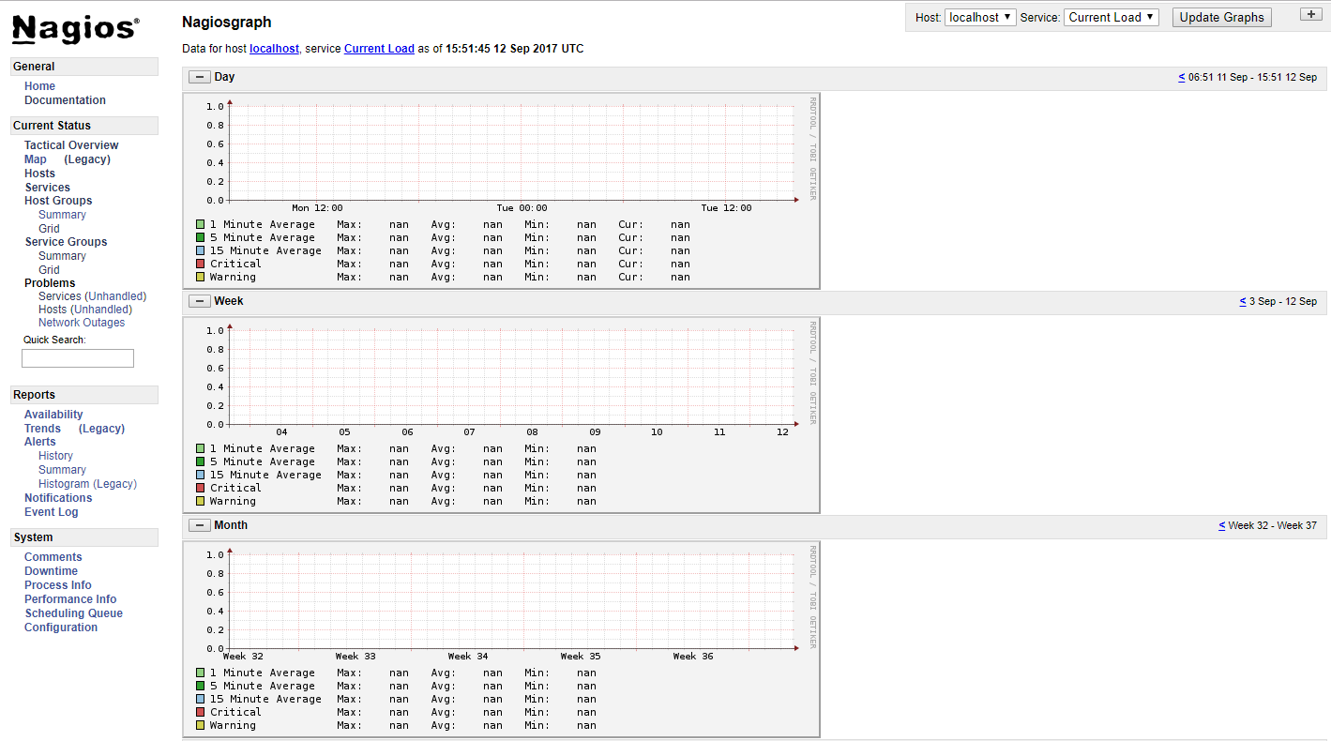This screenshot has width=1331, height=741.
Task: Open Host Groups
Action: point(58,201)
